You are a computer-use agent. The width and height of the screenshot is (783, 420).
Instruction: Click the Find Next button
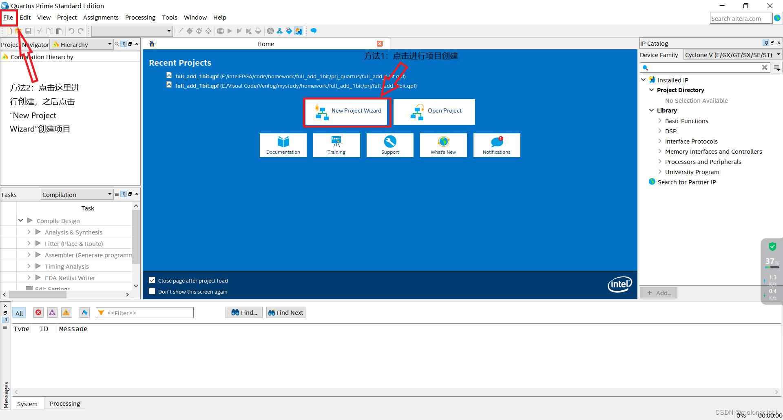click(x=286, y=313)
